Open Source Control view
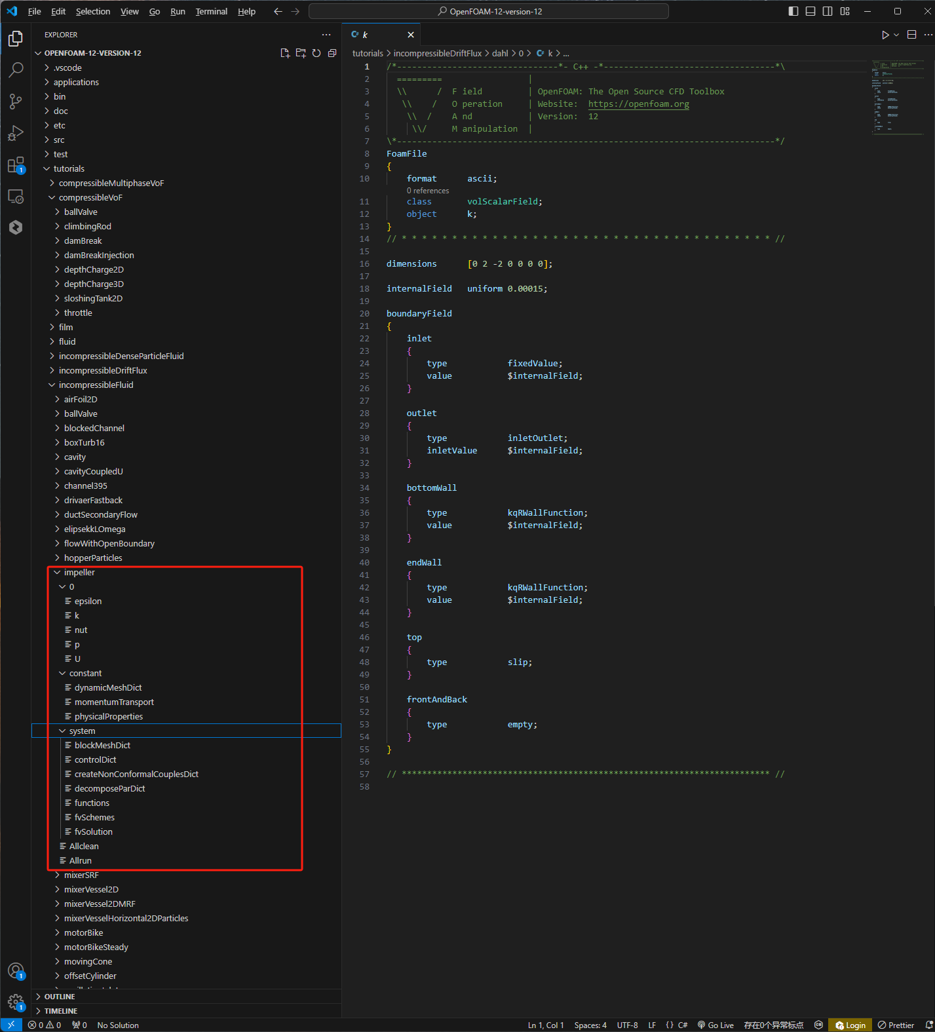Viewport: 935px width, 1032px height. pos(16,101)
